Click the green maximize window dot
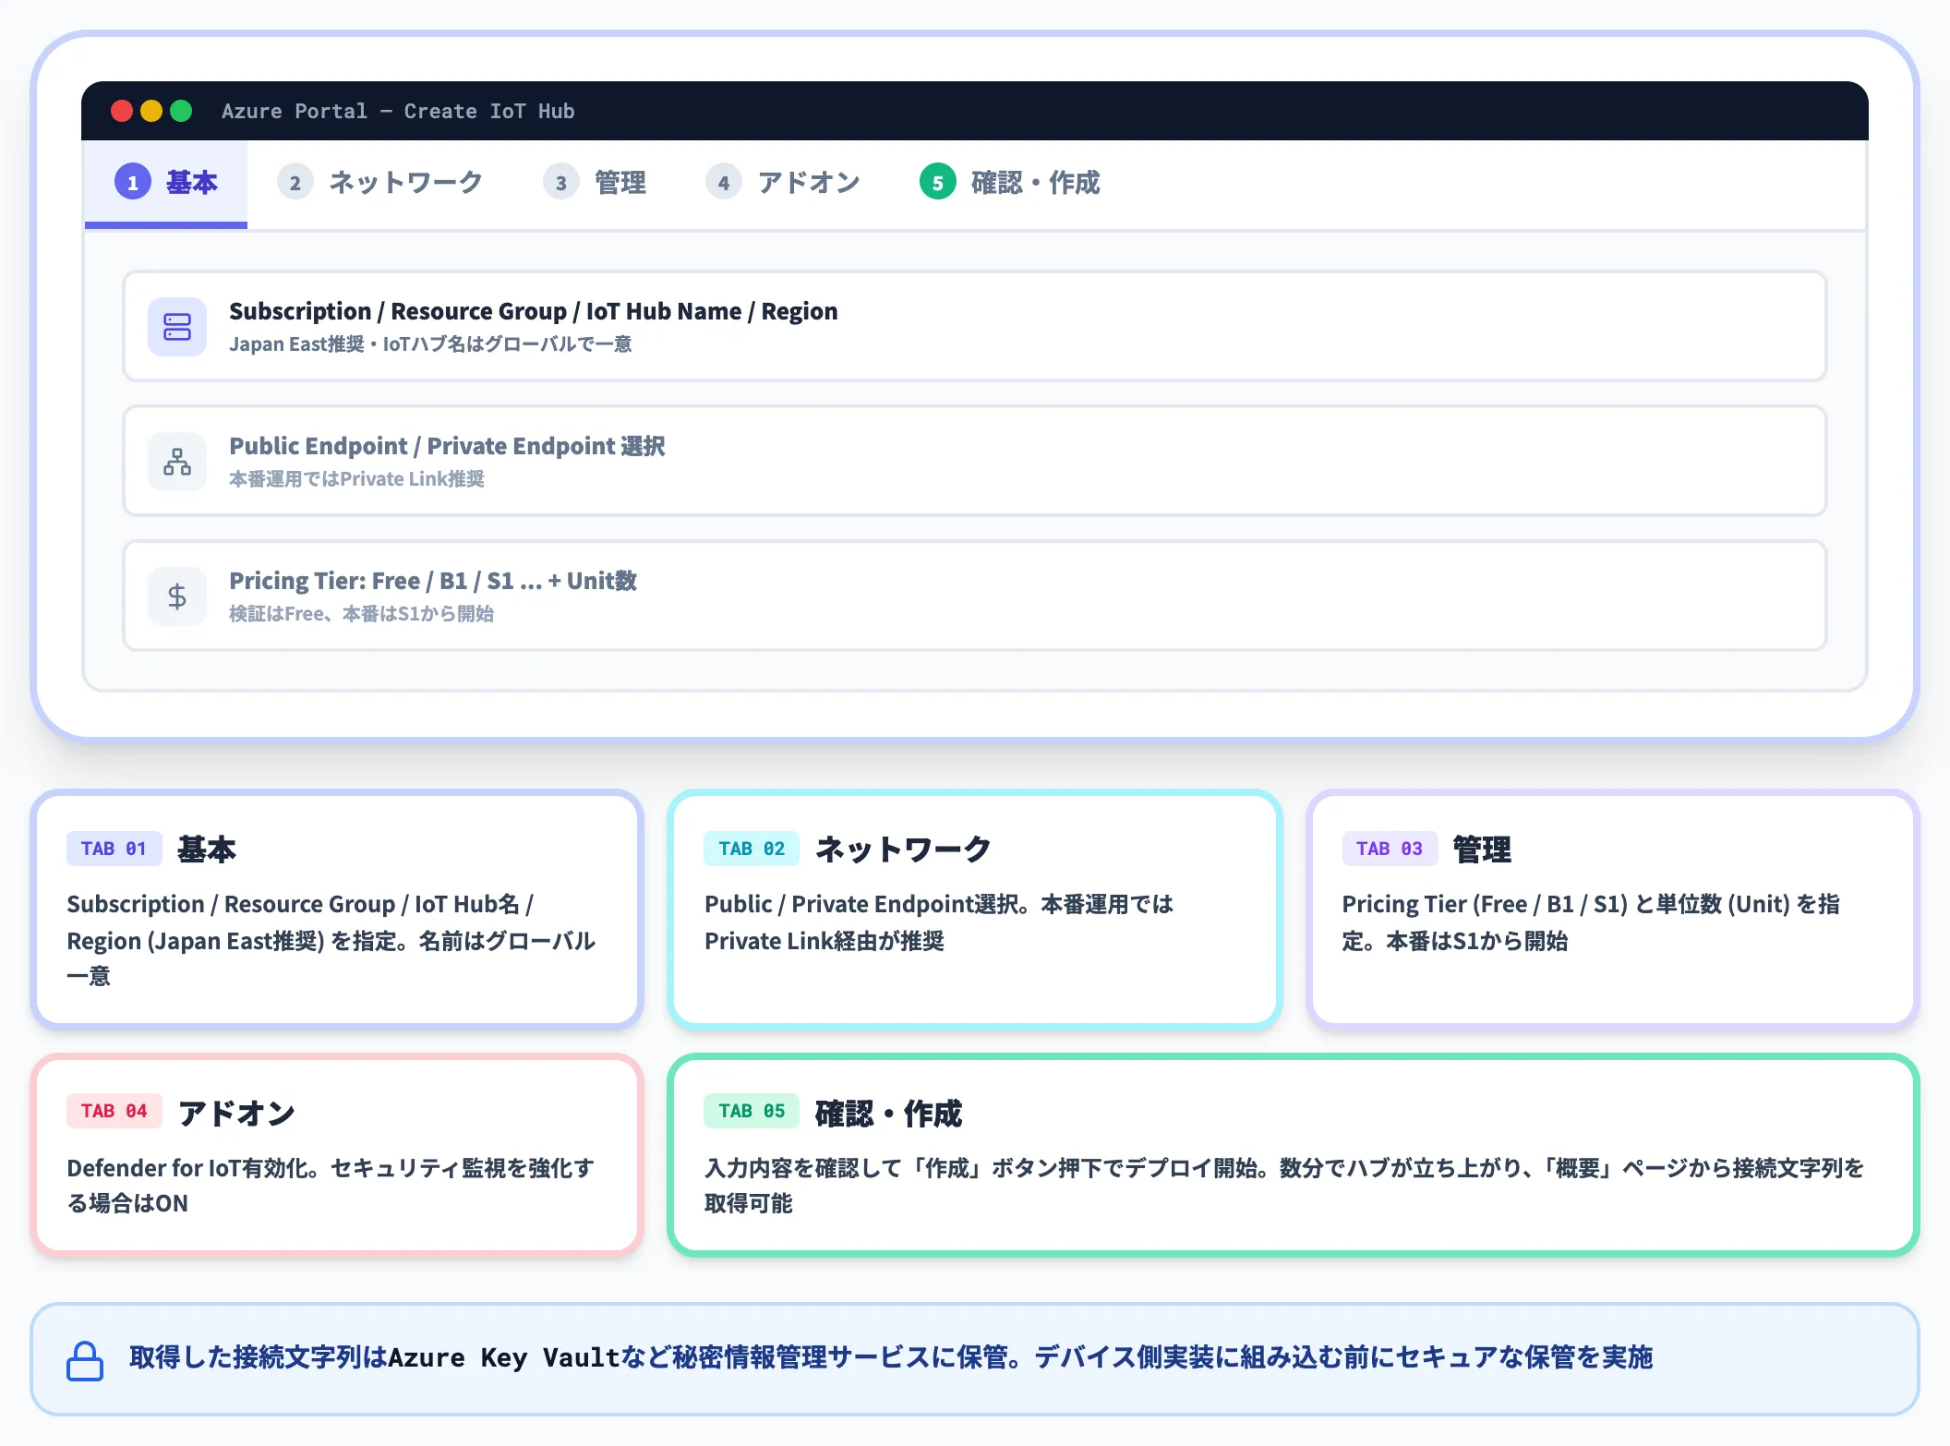1950x1446 pixels. 181,111
